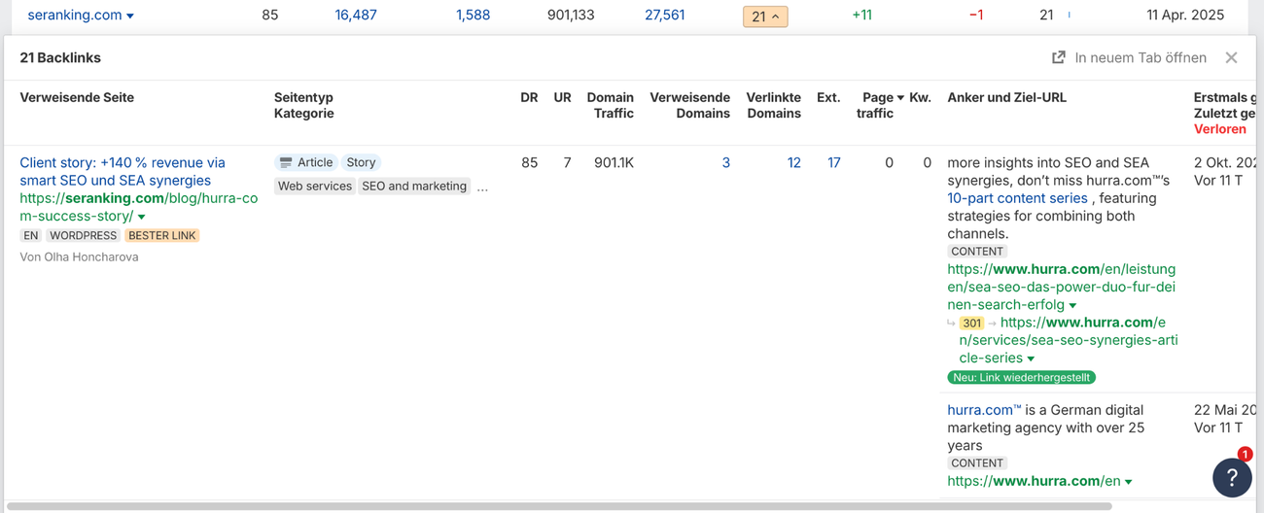
Task: Click the 11 Apr. 2025 date
Action: [x=1185, y=16]
